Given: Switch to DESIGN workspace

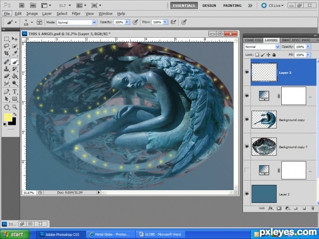Looking at the screenshot, I should (209, 5).
